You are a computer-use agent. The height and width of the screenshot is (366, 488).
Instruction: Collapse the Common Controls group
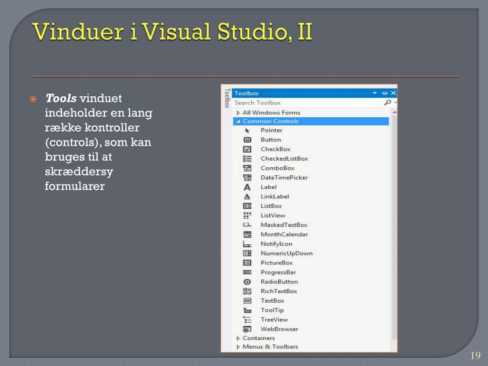point(238,122)
